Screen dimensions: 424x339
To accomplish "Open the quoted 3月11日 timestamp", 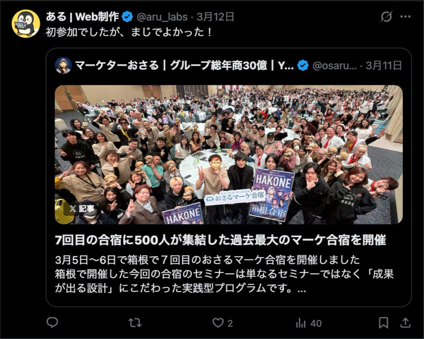I will (384, 65).
